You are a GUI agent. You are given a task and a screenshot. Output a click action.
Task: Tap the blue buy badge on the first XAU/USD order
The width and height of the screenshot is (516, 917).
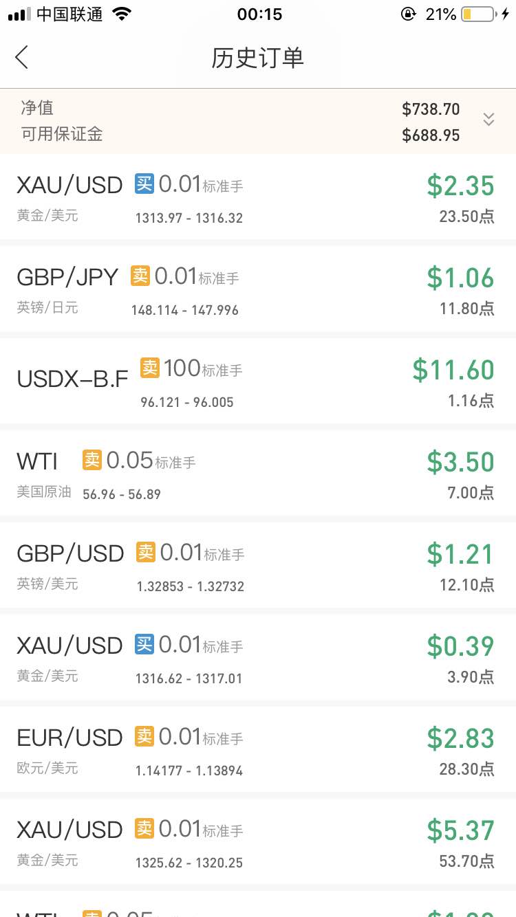tap(144, 184)
